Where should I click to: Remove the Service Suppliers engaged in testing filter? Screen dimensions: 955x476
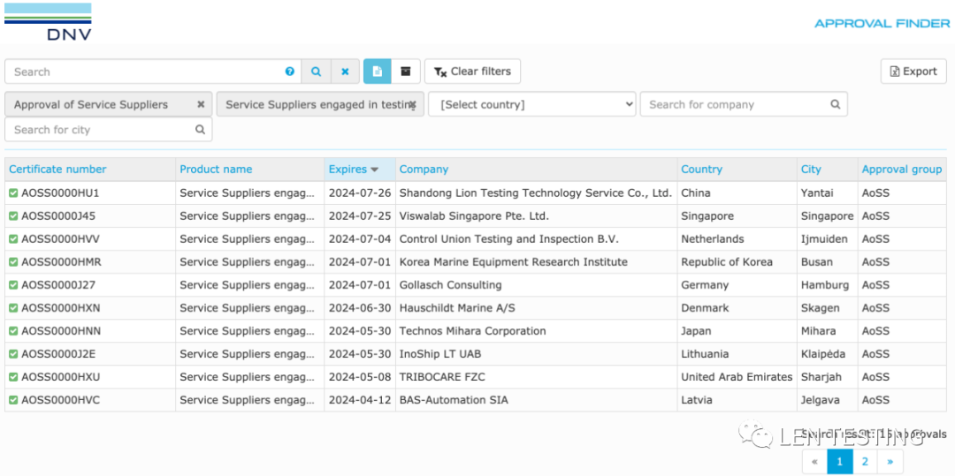[x=412, y=104]
